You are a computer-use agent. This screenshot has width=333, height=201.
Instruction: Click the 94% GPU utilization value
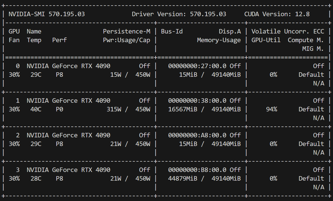[272, 109]
